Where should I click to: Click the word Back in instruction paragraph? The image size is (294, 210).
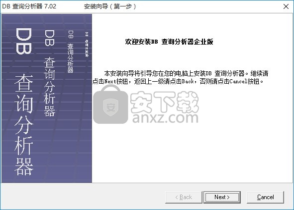[188, 81]
